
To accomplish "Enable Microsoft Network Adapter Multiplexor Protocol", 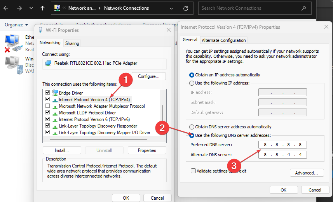I will pos(47,105).
